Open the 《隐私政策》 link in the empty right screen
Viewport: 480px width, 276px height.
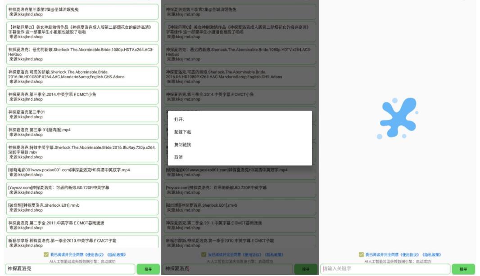[x=431, y=254]
